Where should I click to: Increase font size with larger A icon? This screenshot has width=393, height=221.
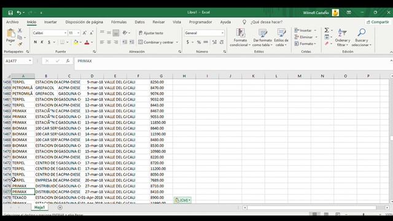[85, 33]
